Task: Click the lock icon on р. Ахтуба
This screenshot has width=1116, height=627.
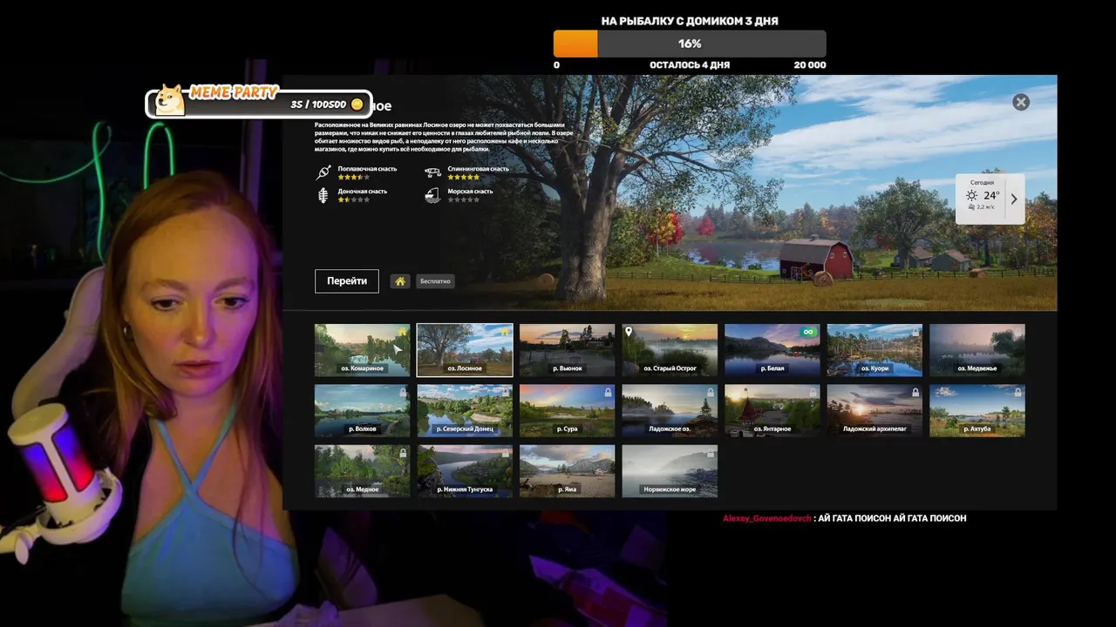Action: tap(1018, 393)
